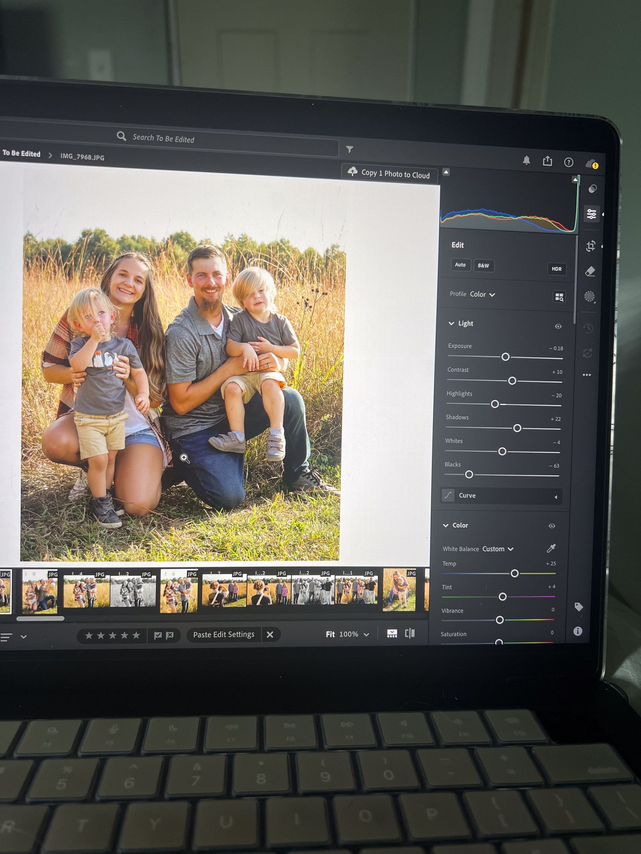Click the search magnifier icon
Image resolution: width=641 pixels, height=854 pixels.
pyautogui.click(x=121, y=136)
